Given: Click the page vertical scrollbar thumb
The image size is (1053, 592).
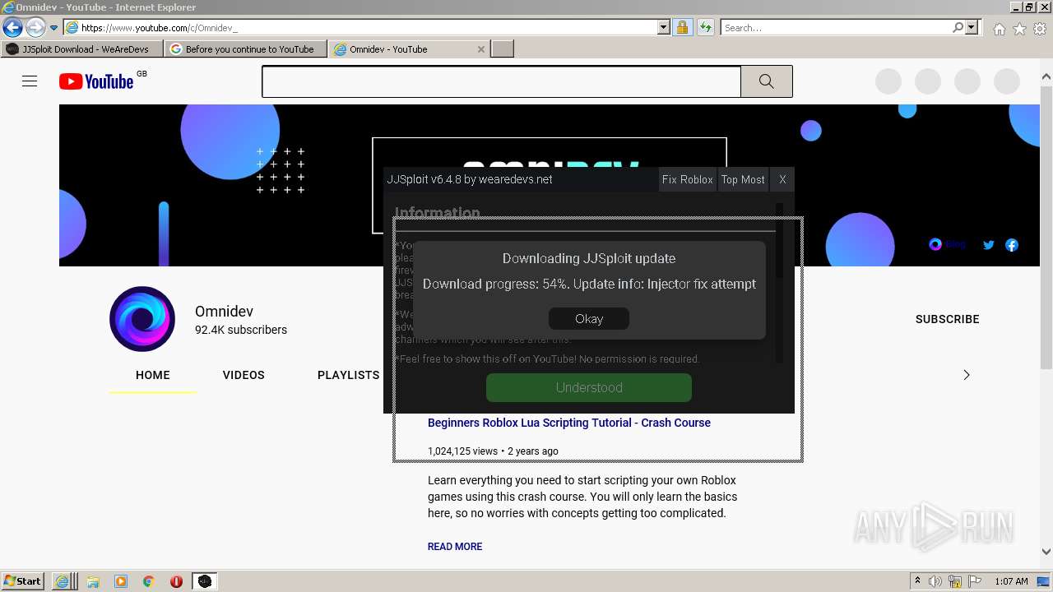Looking at the screenshot, I should tap(1046, 226).
